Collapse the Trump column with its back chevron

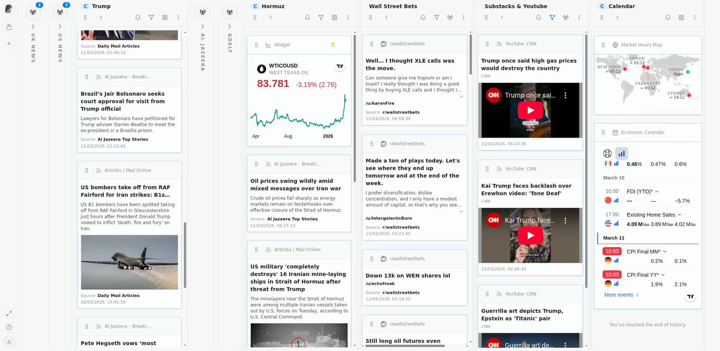[101, 17]
